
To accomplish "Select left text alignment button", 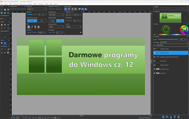I will coord(66,9).
